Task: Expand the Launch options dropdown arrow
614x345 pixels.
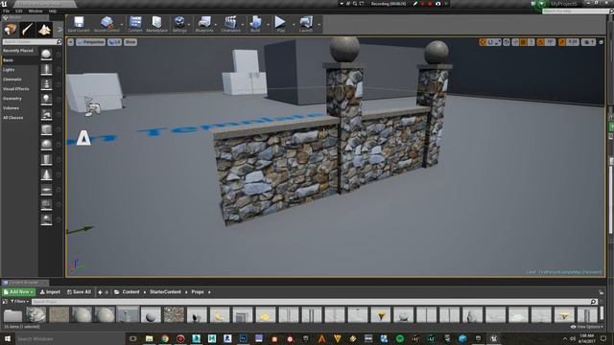Action: click(x=319, y=25)
